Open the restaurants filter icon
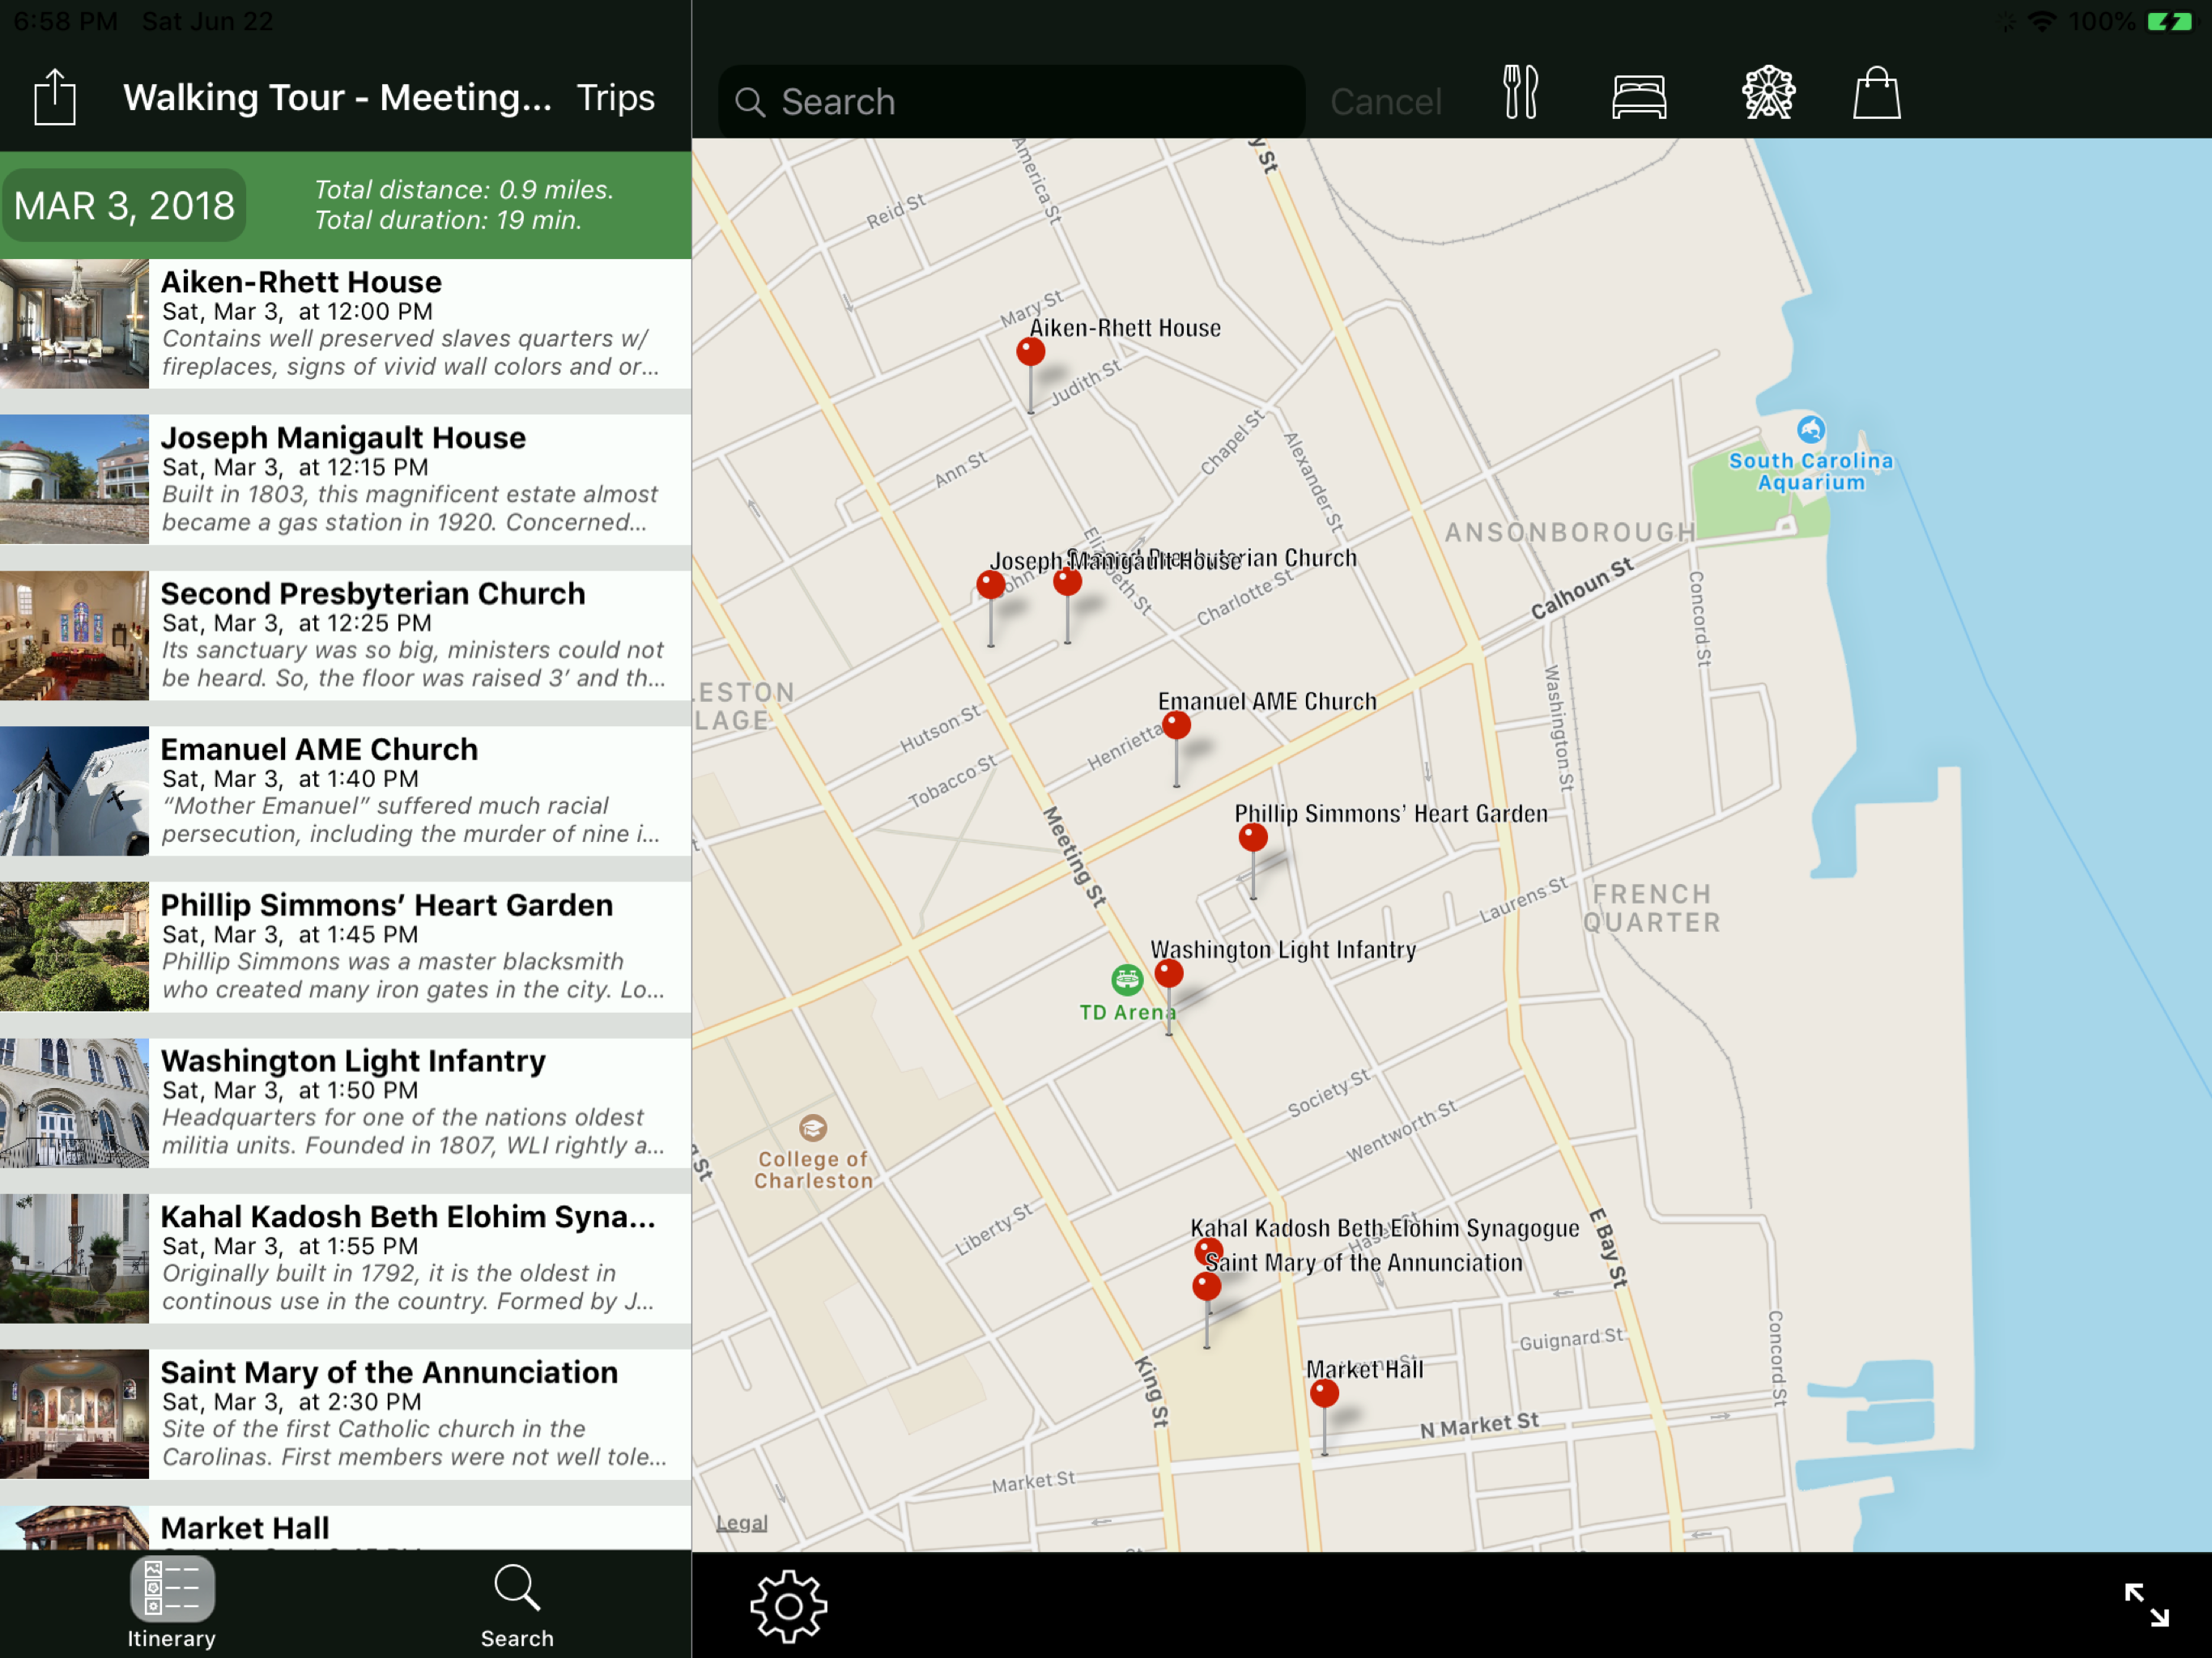The image size is (2212, 1658). (1520, 92)
